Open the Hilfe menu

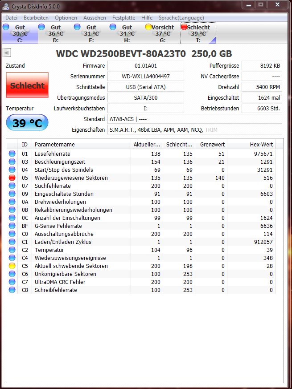[147, 18]
